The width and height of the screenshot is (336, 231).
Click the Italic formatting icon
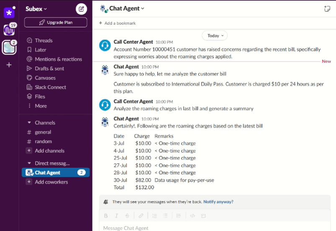[x=116, y=216]
